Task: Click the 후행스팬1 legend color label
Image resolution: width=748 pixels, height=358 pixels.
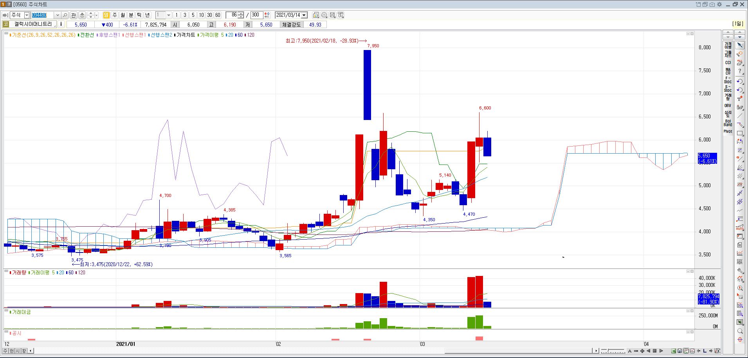Action: pos(108,35)
